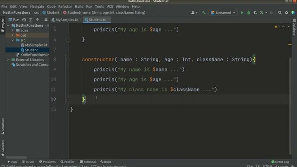
Task: Start debugging with the bug icon
Action: pos(249,13)
